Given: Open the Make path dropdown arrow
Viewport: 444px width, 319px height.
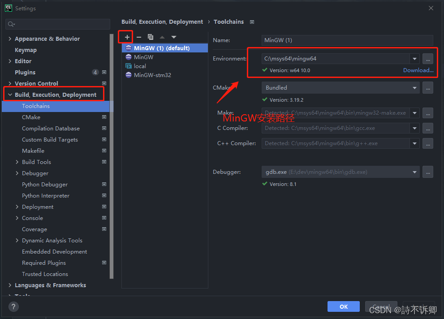Looking at the screenshot, I should tap(414, 113).
